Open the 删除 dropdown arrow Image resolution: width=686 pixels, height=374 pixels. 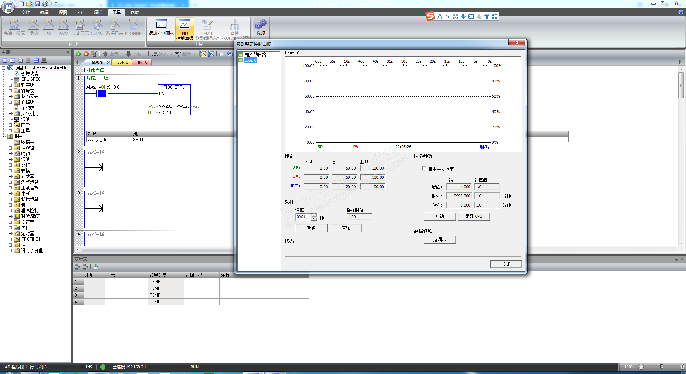194,54
